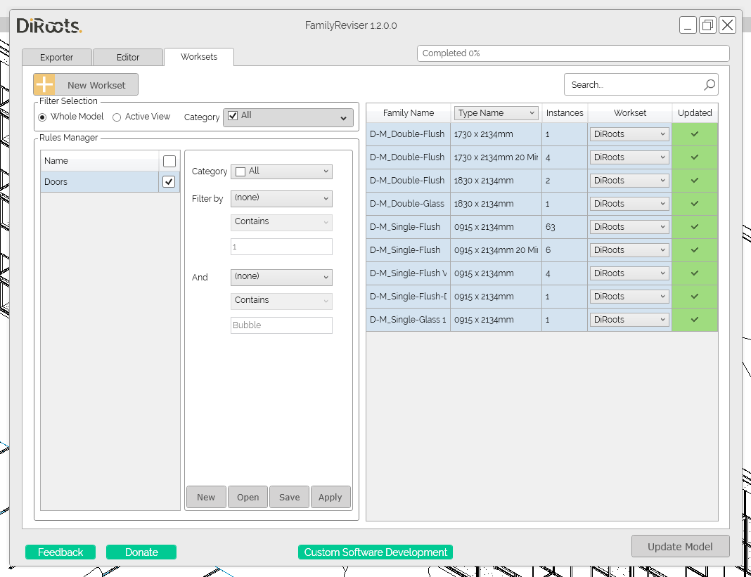Click the green checkmark for 1730 x 2134mm row
The height and width of the screenshot is (577, 751).
pyautogui.click(x=695, y=134)
